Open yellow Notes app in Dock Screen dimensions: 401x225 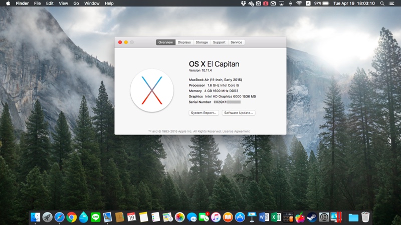(143, 217)
